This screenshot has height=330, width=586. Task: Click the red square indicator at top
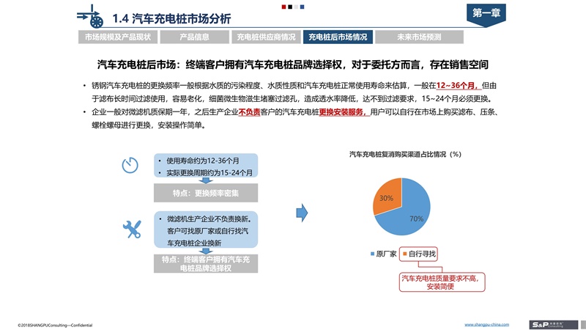pos(285,7)
